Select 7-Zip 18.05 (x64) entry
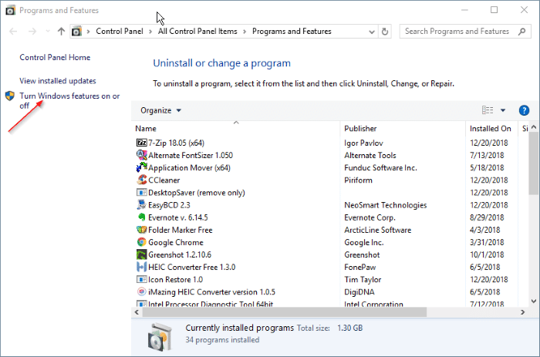Image resolution: width=540 pixels, height=357 pixels. [176, 143]
